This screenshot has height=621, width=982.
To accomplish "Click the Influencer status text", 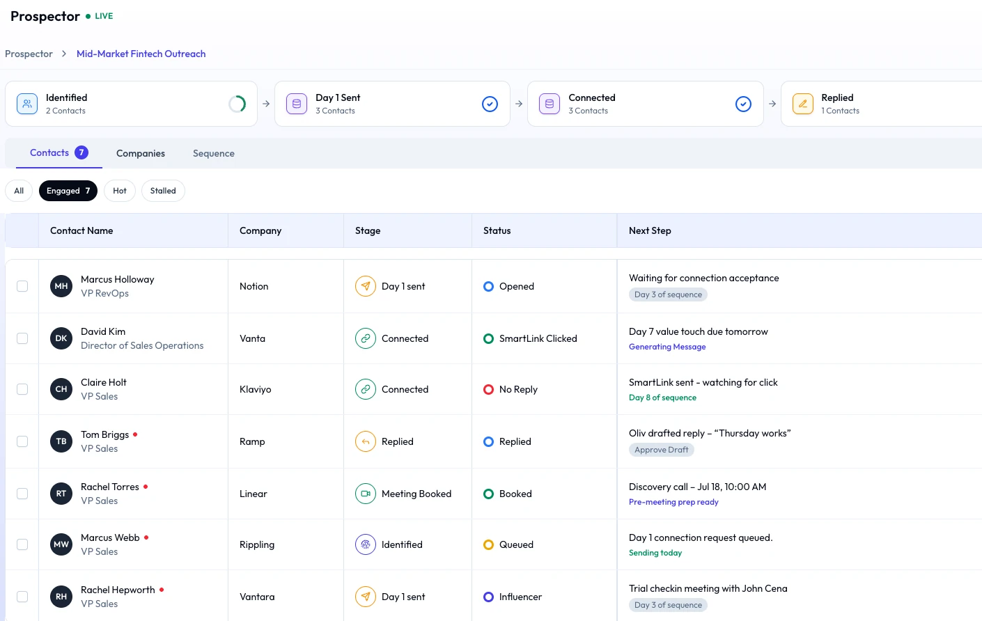I will (x=520, y=597).
